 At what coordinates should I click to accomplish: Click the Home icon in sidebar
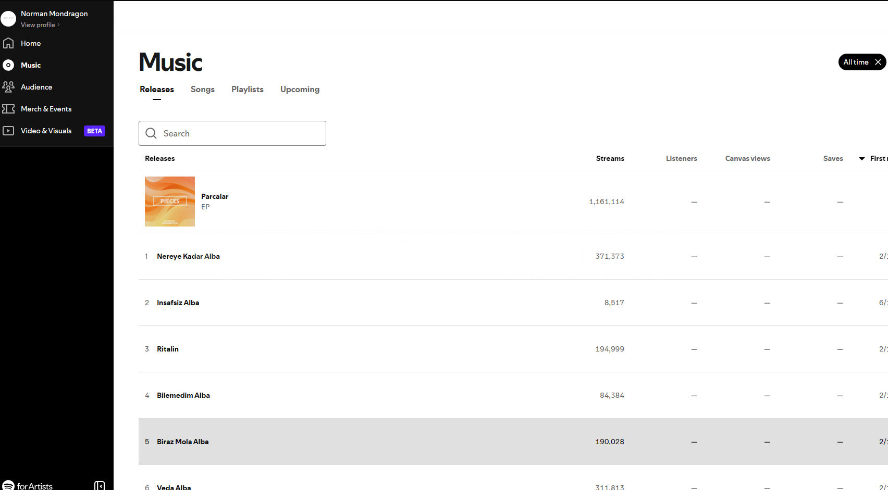tap(8, 43)
